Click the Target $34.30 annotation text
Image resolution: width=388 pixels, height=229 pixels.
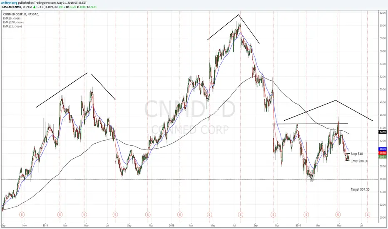pos(360,189)
